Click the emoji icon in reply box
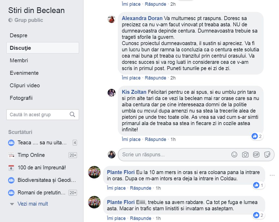The width and height of the screenshot is (279, 222). click(x=234, y=155)
